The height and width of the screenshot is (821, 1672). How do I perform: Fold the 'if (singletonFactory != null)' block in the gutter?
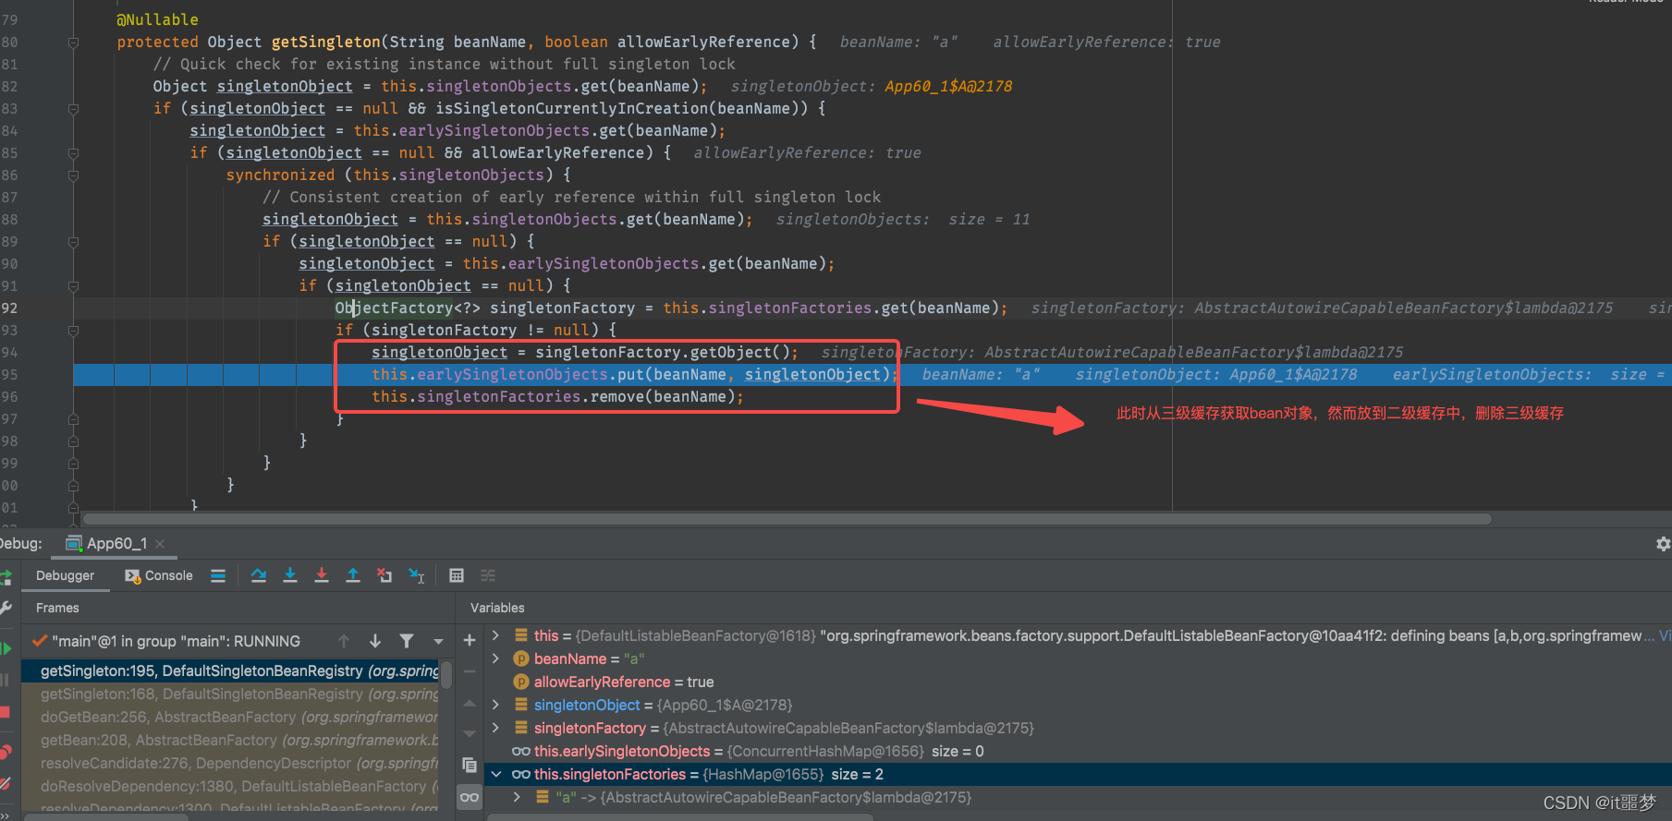click(73, 331)
